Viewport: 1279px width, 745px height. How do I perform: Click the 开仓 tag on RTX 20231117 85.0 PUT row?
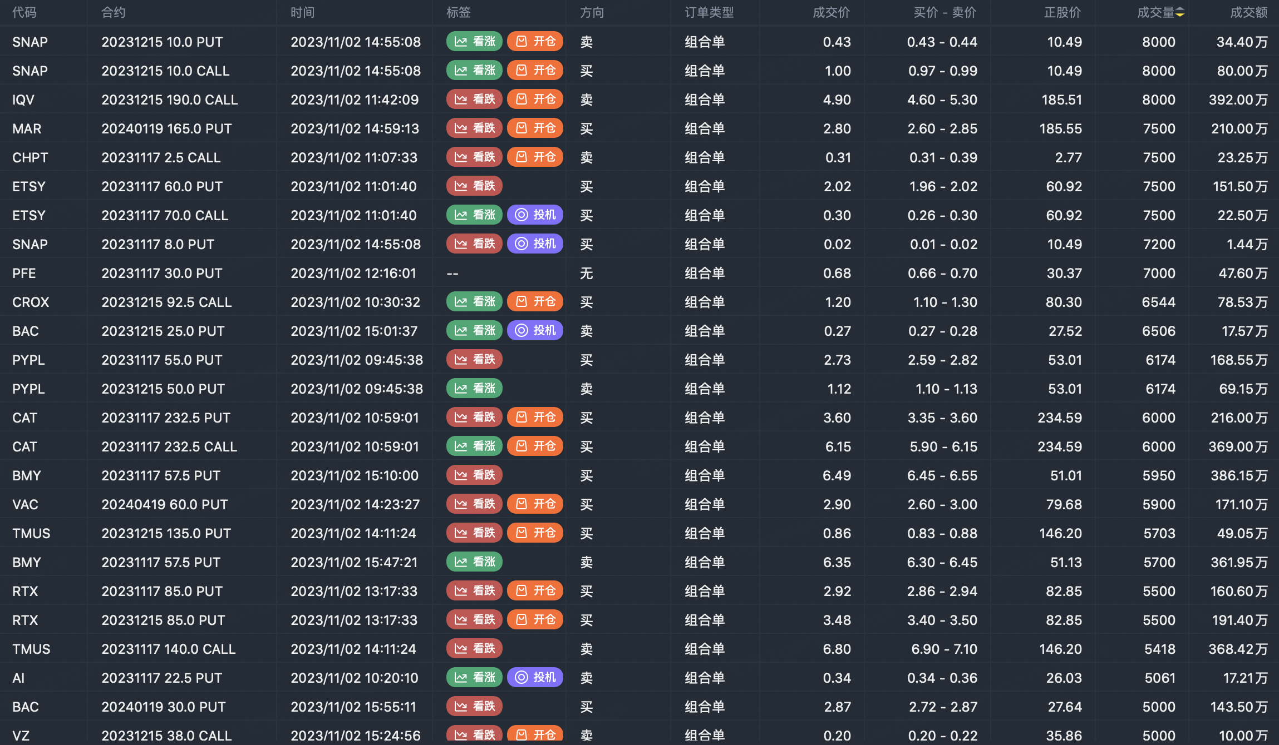(x=535, y=591)
